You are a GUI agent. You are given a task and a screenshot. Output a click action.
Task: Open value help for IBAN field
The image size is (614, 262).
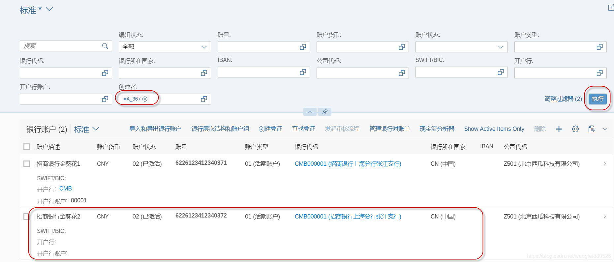(x=303, y=72)
